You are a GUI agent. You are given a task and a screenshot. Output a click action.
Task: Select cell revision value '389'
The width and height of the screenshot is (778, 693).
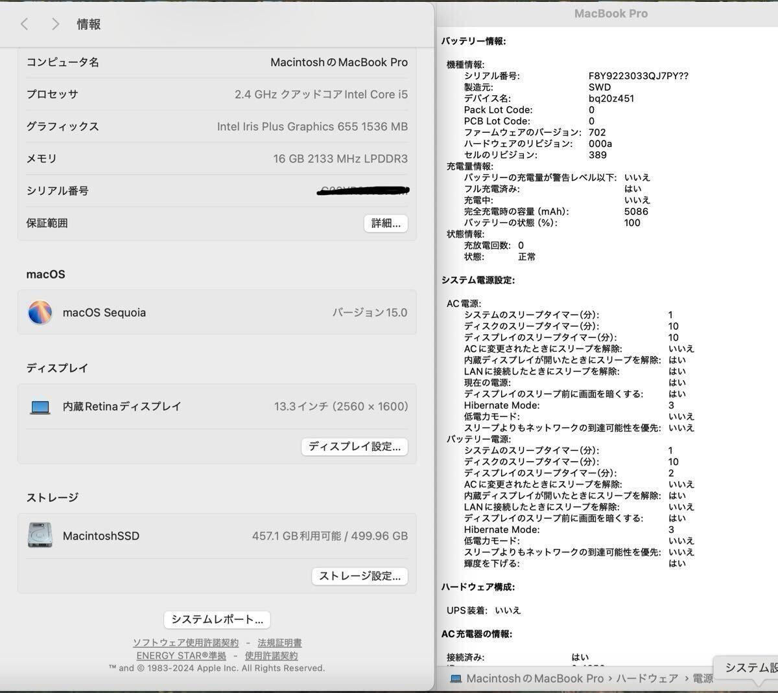coord(598,155)
